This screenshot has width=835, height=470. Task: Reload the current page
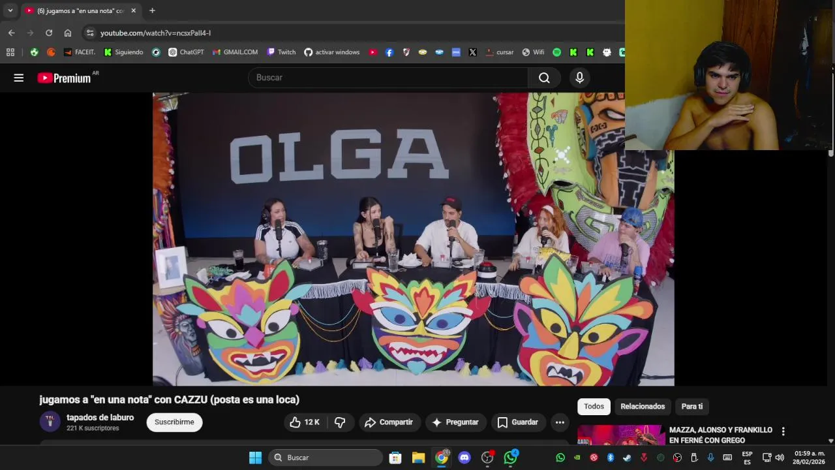click(x=49, y=33)
